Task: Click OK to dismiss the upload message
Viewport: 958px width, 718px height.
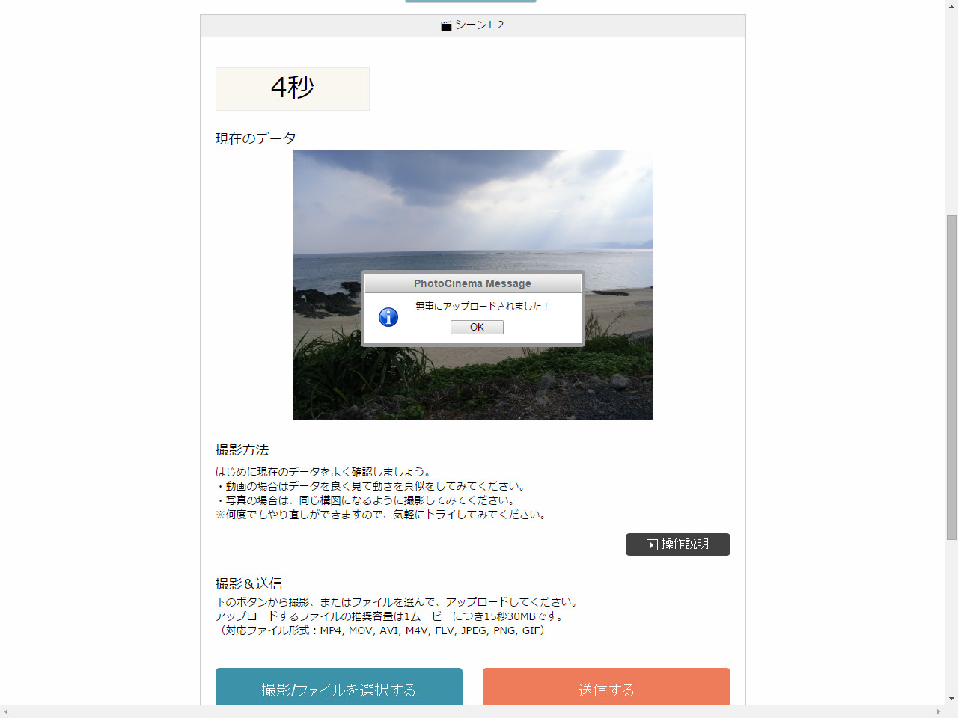Action: [x=477, y=327]
